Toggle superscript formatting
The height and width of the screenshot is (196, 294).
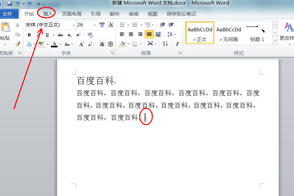click(x=78, y=35)
